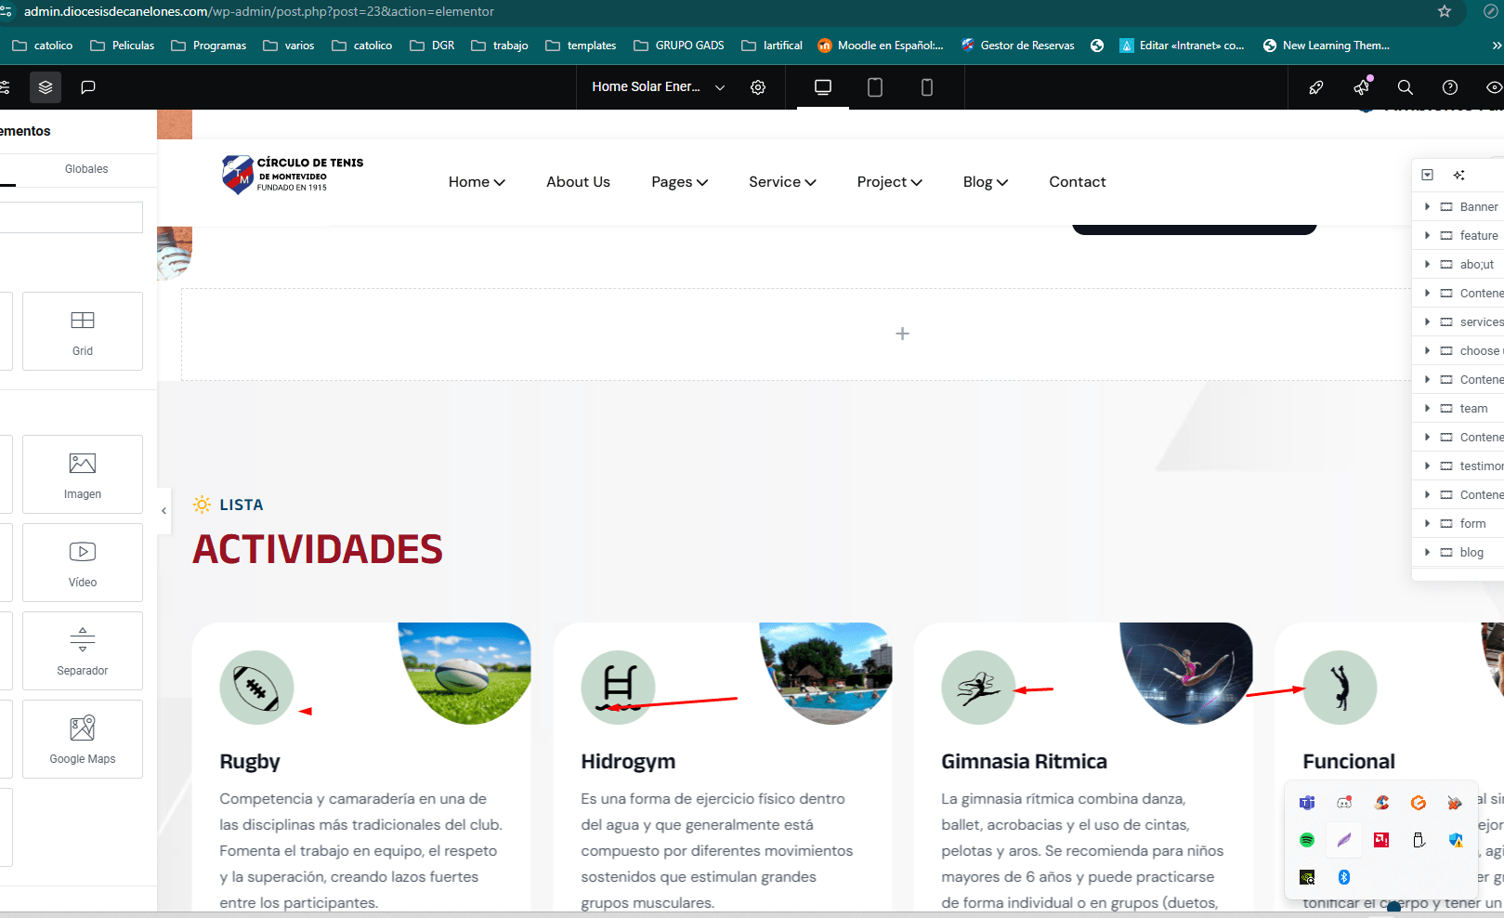Click the About Us navigation link
The height and width of the screenshot is (918, 1504).
pyautogui.click(x=578, y=182)
